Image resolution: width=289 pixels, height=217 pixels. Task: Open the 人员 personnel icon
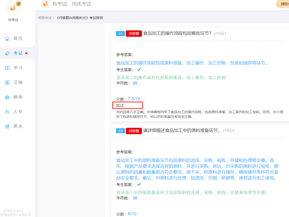click(x=7, y=112)
